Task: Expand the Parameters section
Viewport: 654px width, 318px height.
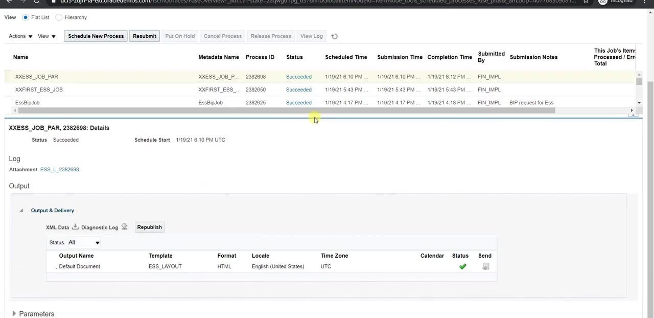Action: pyautogui.click(x=14, y=314)
